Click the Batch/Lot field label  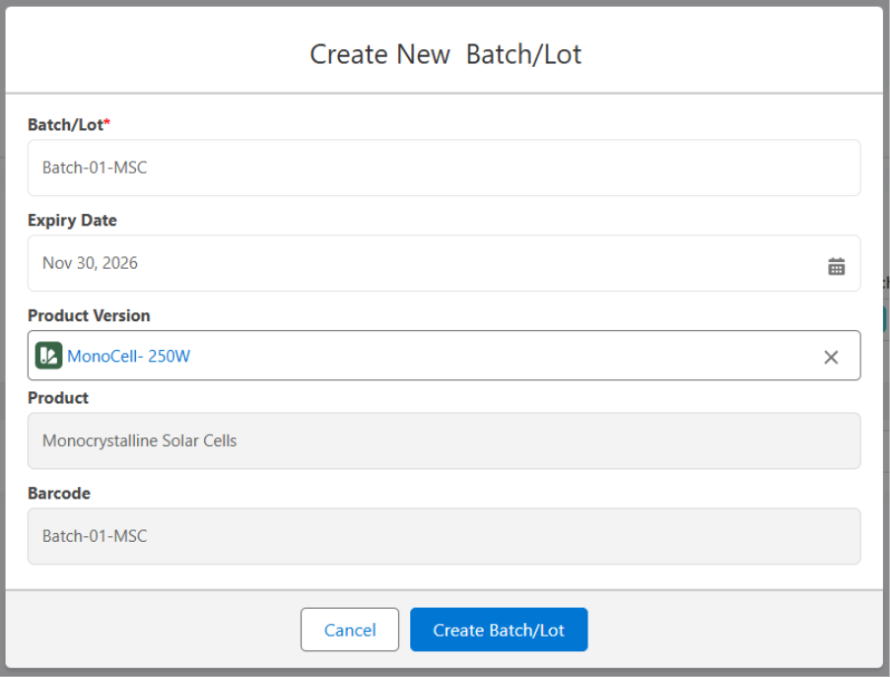[65, 124]
